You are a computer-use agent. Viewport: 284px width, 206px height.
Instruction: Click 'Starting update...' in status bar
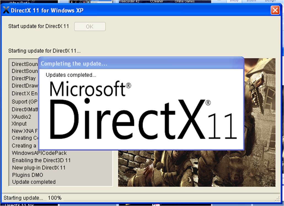(23, 198)
